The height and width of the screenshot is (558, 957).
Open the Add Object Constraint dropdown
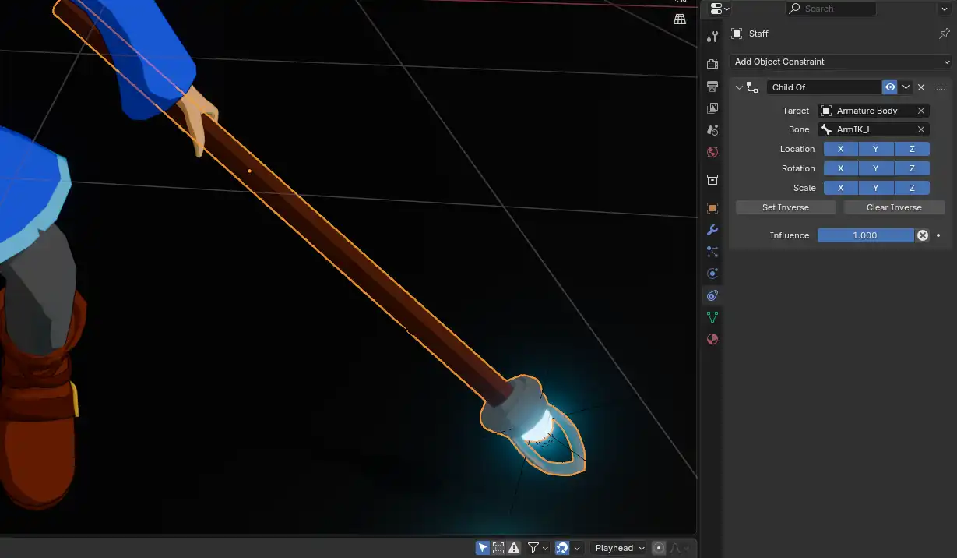841,62
